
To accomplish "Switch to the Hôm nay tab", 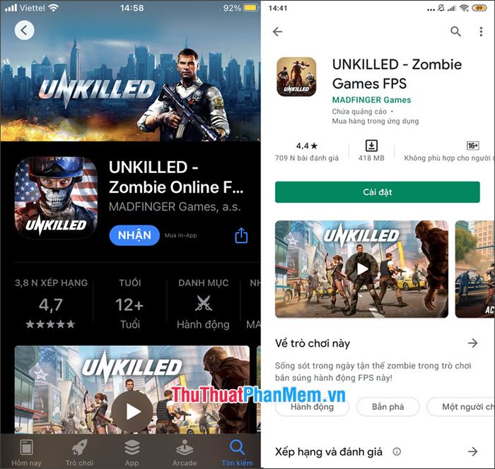I will tap(27, 453).
